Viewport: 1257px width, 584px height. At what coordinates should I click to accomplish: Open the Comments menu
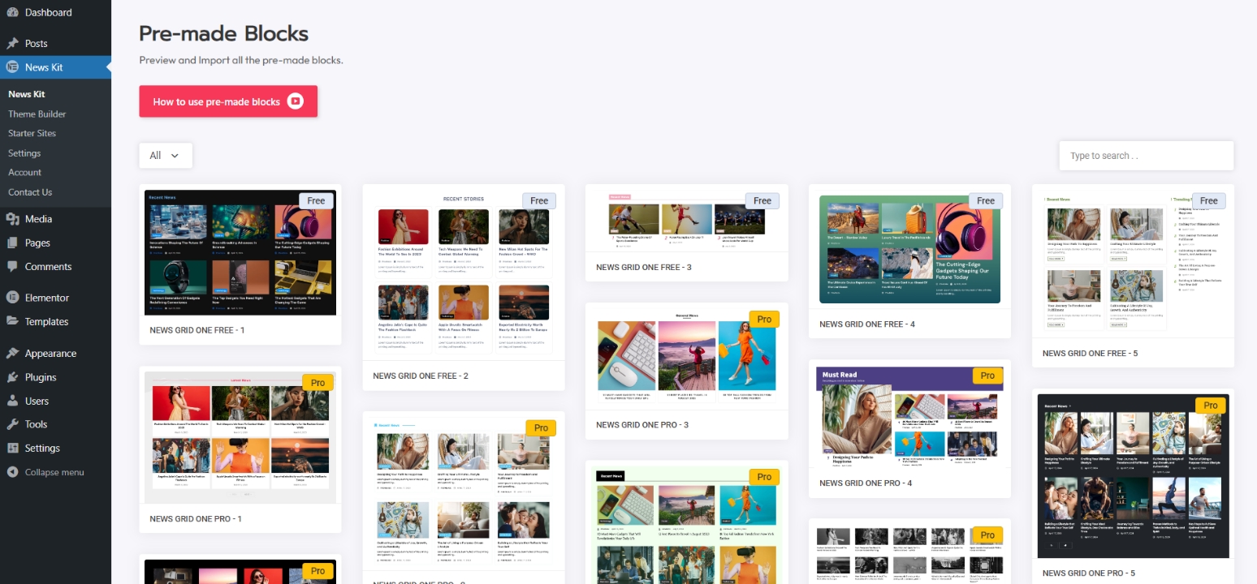[x=55, y=267]
